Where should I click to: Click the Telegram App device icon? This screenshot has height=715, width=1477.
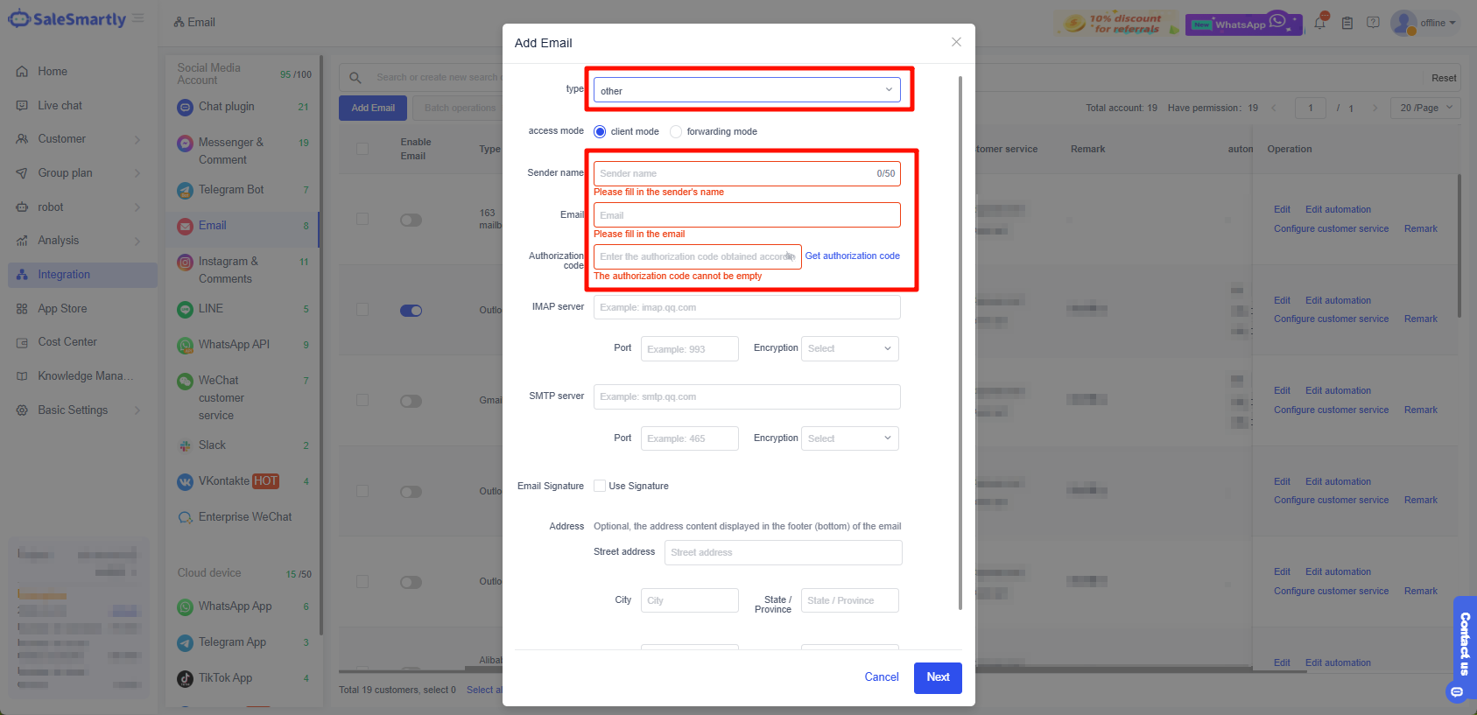tap(185, 642)
